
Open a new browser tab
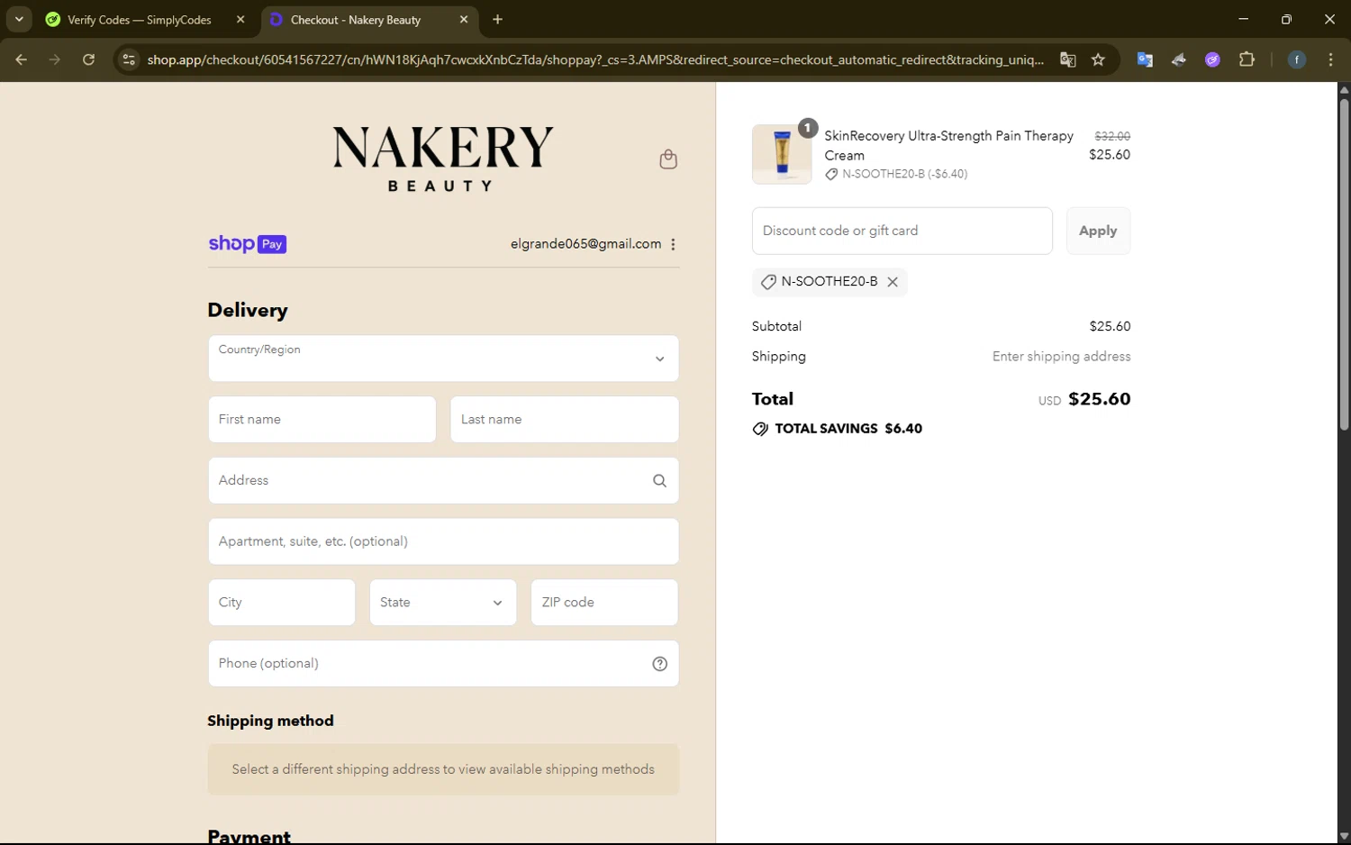coord(498,19)
